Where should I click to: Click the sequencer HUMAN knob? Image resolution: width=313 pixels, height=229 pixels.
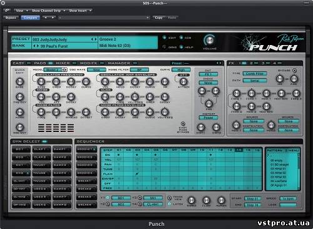click(221, 200)
